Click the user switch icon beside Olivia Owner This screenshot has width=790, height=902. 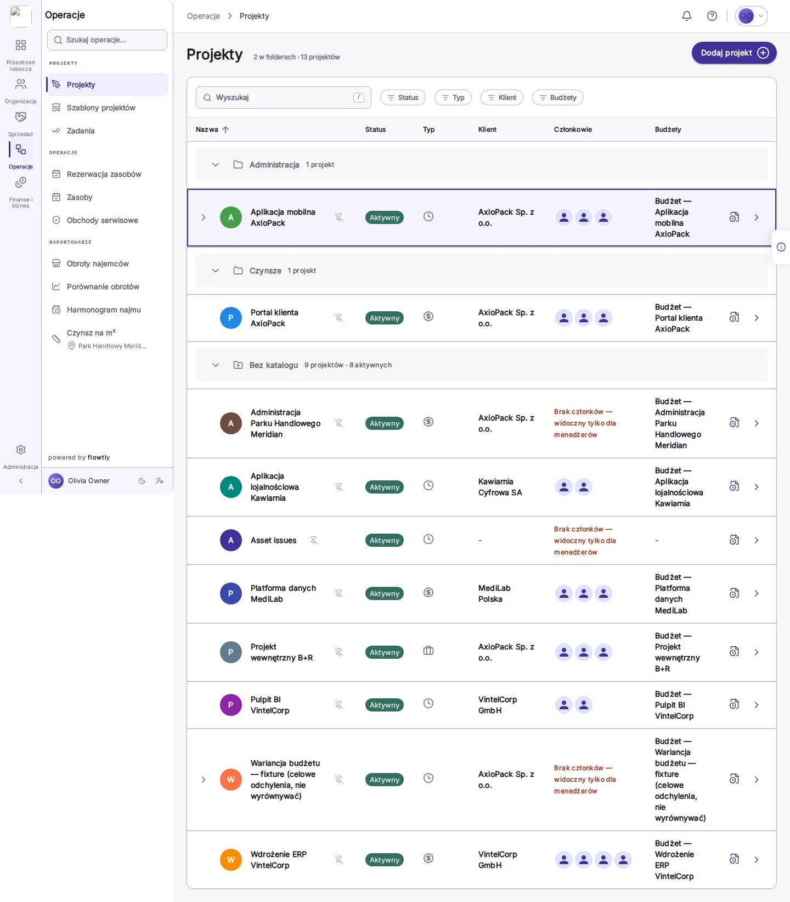click(x=160, y=481)
